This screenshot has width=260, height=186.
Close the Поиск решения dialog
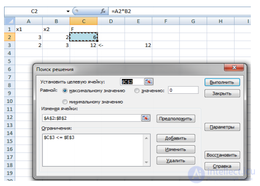pos(234,68)
